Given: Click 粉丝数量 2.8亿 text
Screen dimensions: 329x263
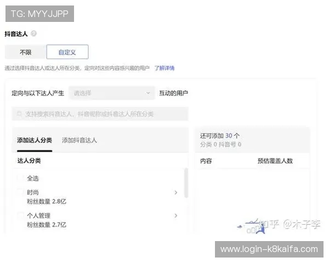Looking at the screenshot, I should pyautogui.click(x=47, y=202).
